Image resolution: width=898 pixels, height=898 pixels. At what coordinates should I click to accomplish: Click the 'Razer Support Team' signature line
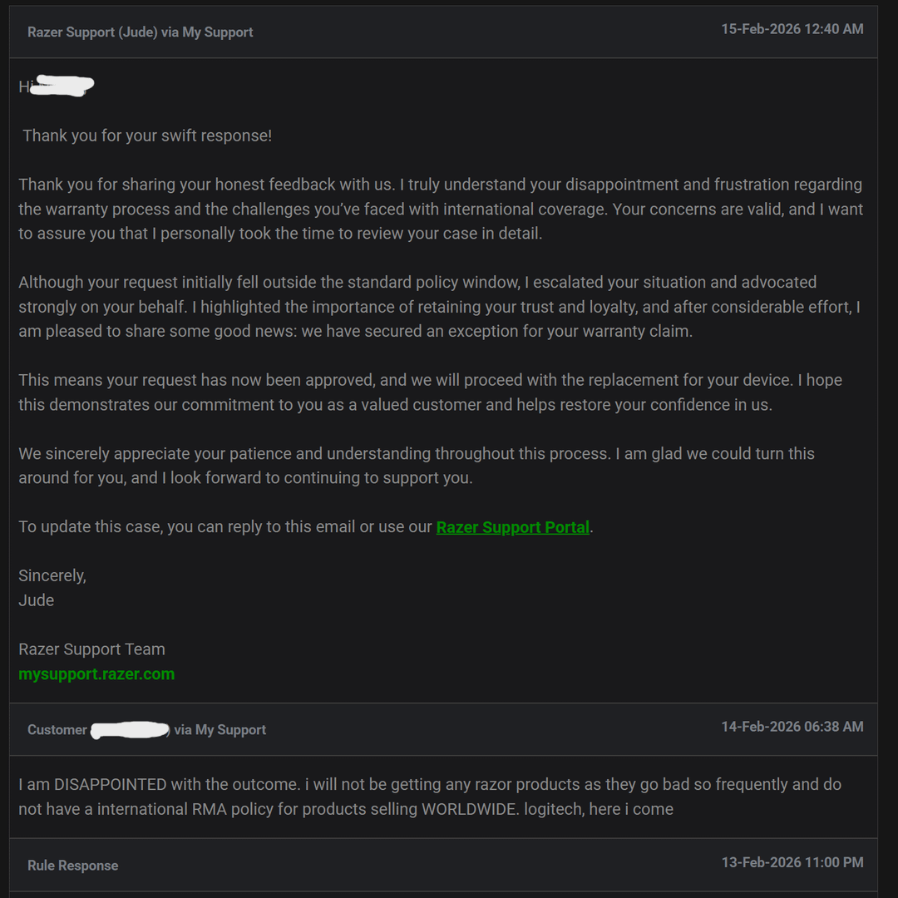91,649
